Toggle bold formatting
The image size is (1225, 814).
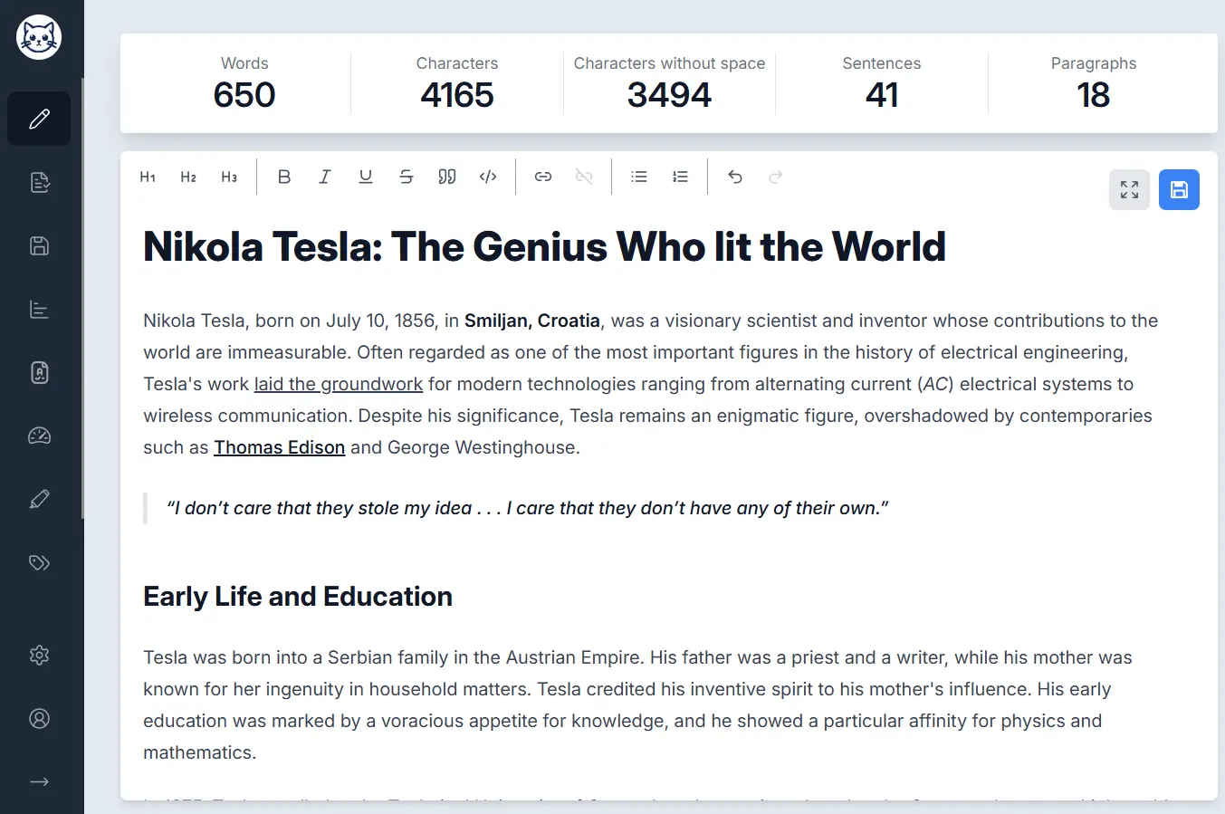point(284,177)
